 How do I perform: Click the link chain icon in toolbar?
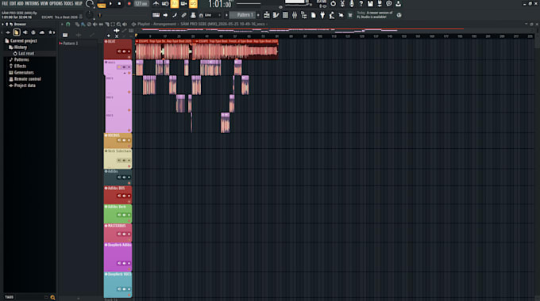pyautogui.click(x=184, y=15)
